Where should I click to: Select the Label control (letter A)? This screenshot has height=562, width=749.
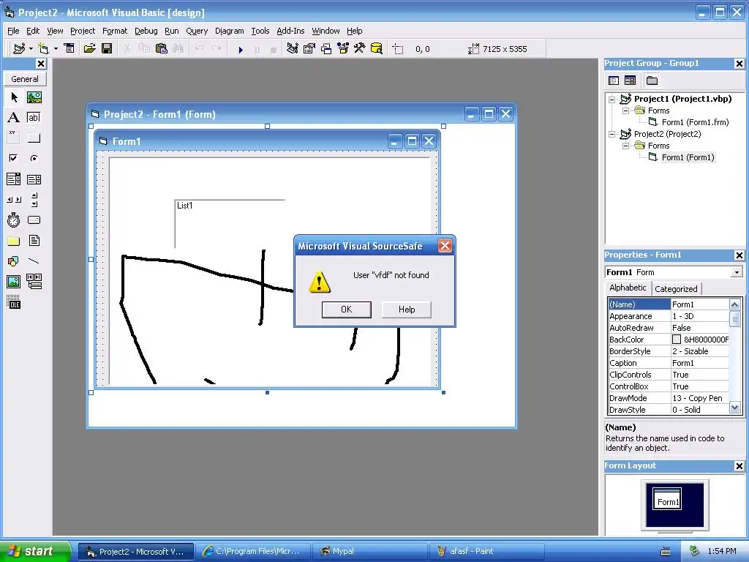coord(14,118)
